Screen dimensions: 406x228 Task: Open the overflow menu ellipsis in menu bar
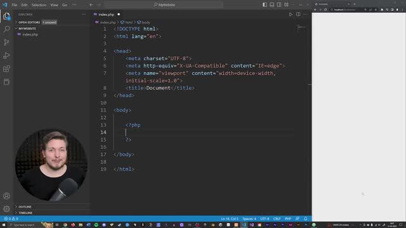pyautogui.click(x=74, y=4)
